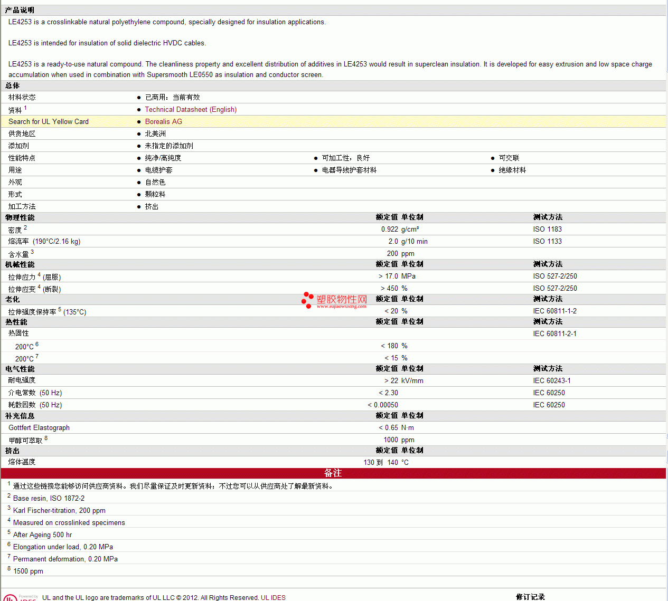Image resolution: width=668 pixels, height=601 pixels.
Task: Click the ISO 1183 test method
Action: click(x=548, y=230)
